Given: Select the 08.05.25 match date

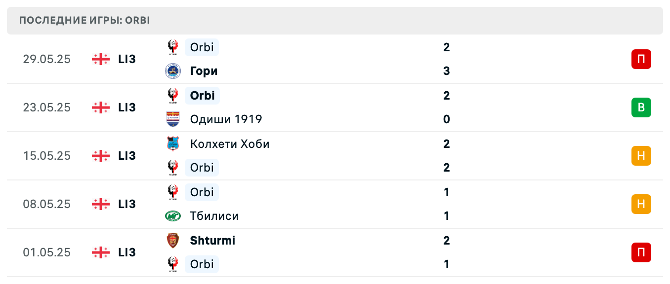Looking at the screenshot, I should [47, 204].
